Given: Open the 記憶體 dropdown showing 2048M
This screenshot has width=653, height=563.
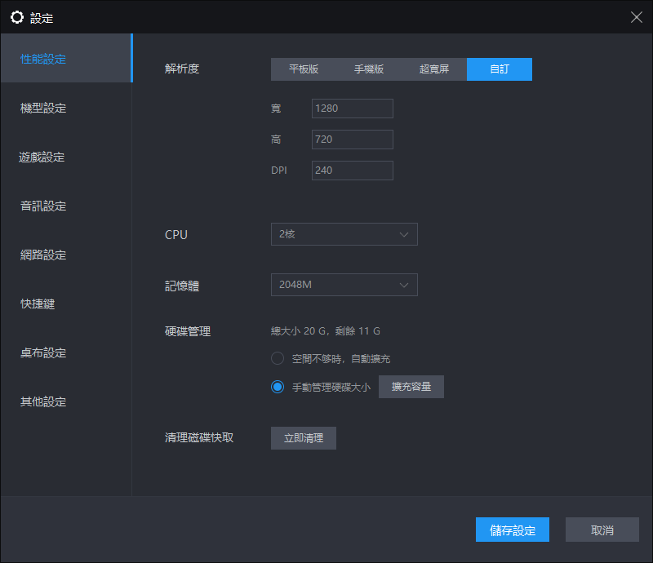Looking at the screenshot, I should coord(344,285).
